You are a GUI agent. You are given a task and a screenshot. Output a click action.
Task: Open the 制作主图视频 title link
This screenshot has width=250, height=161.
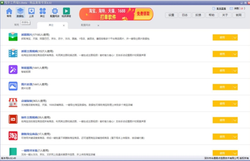click(29, 118)
